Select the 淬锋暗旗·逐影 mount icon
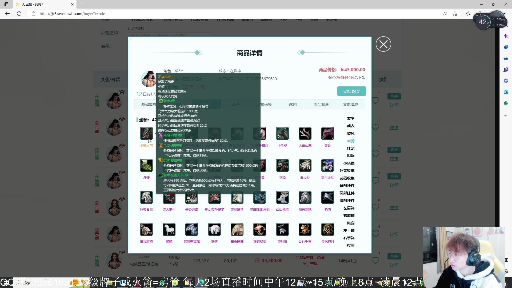 point(260,197)
